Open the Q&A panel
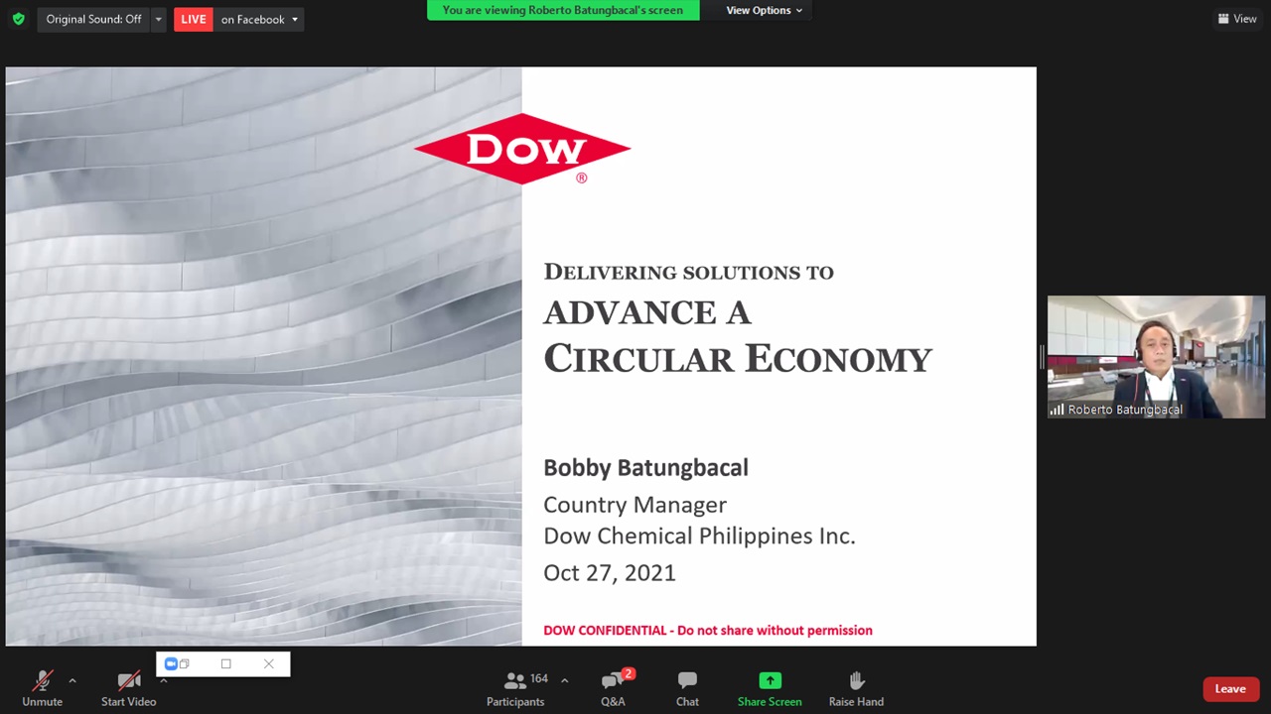The image size is (1271, 714). point(613,688)
